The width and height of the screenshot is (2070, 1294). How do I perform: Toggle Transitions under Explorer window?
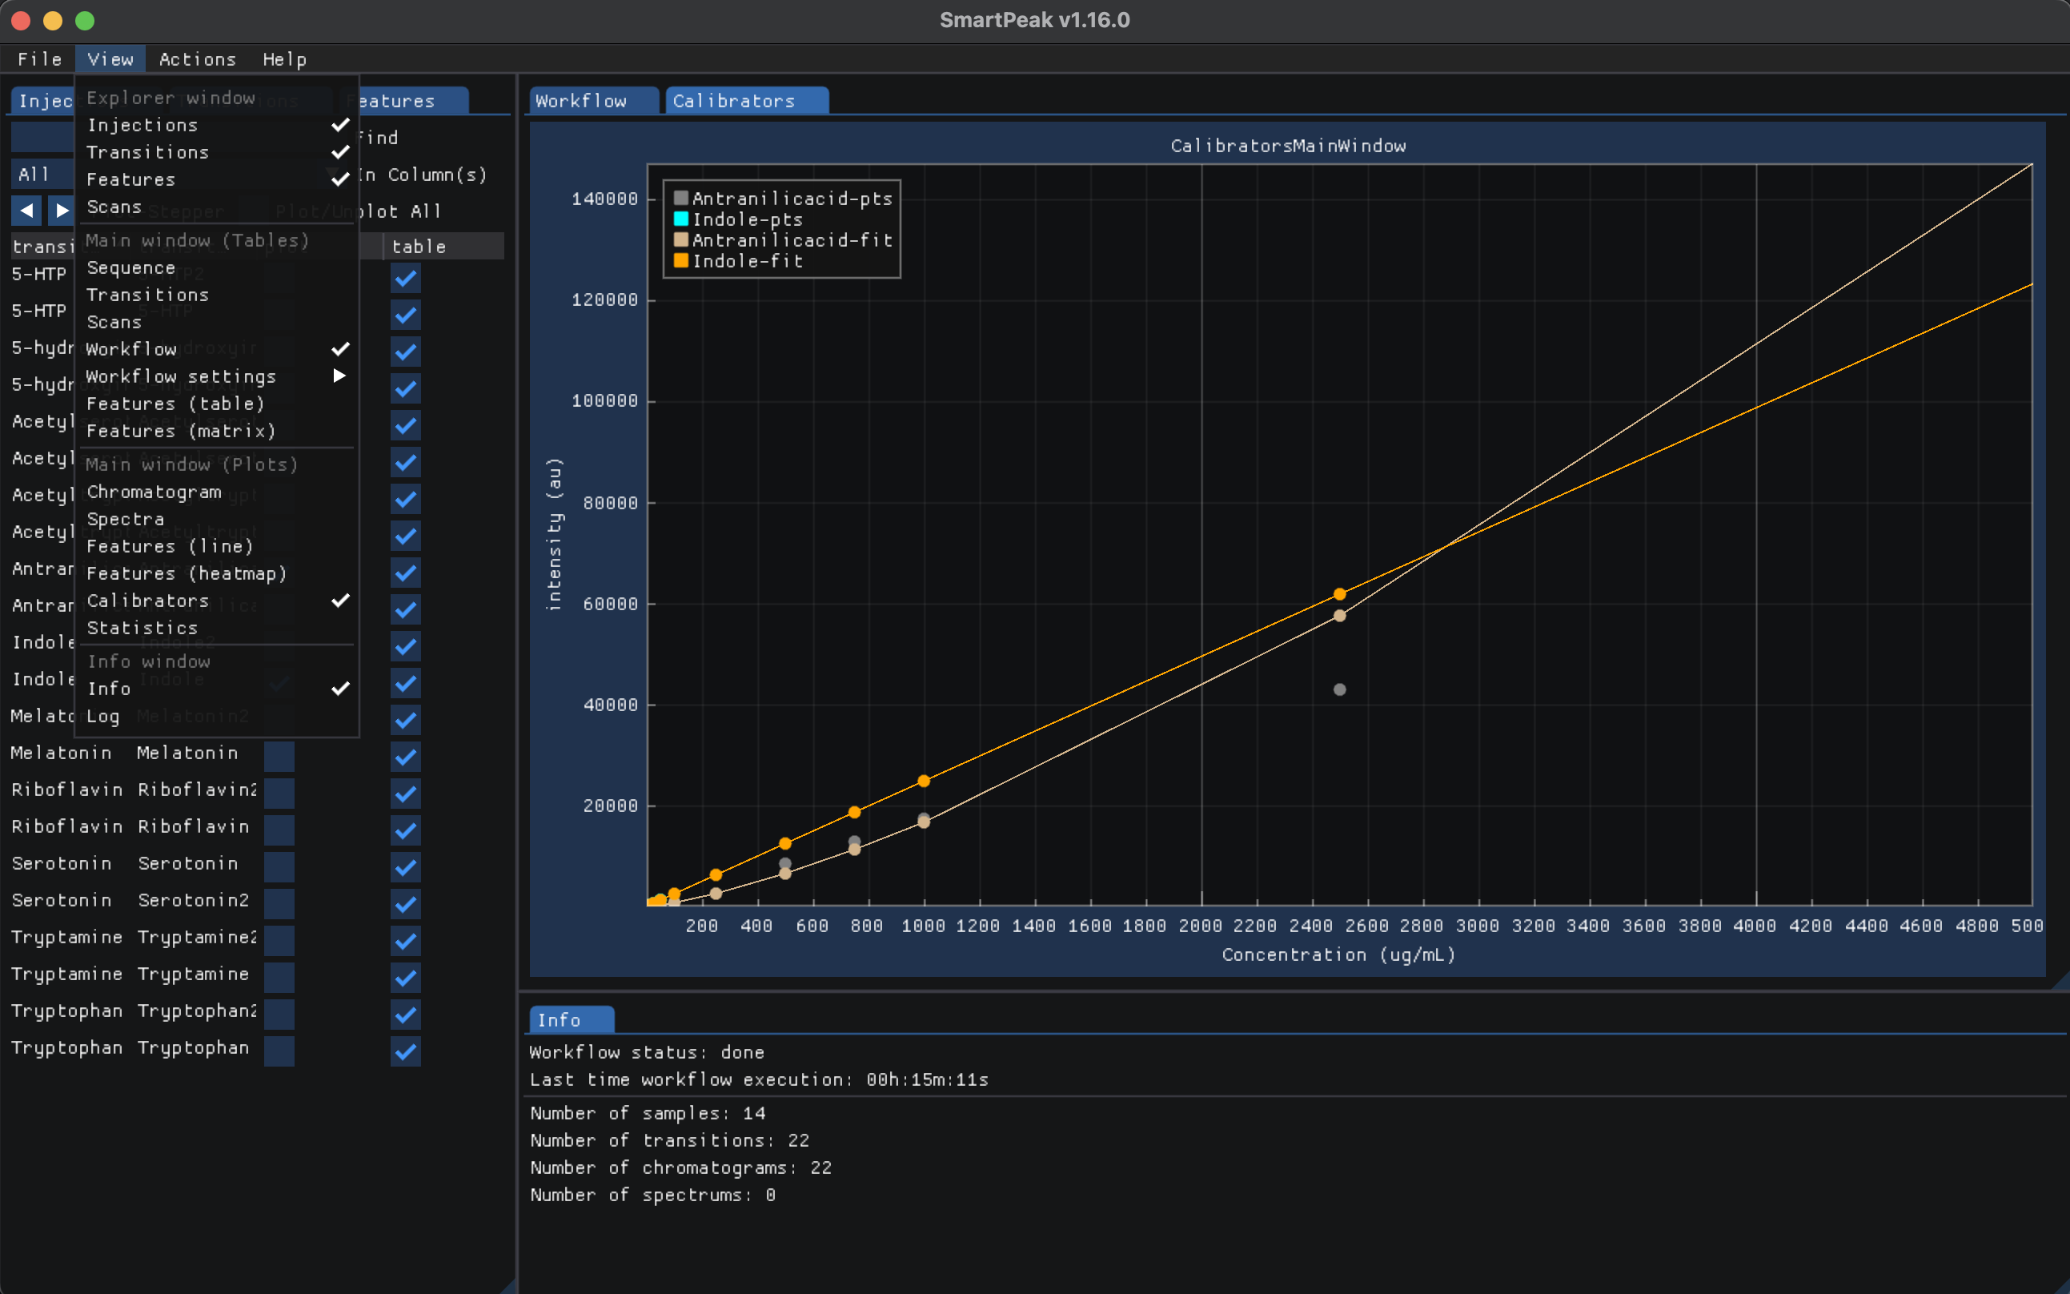215,152
